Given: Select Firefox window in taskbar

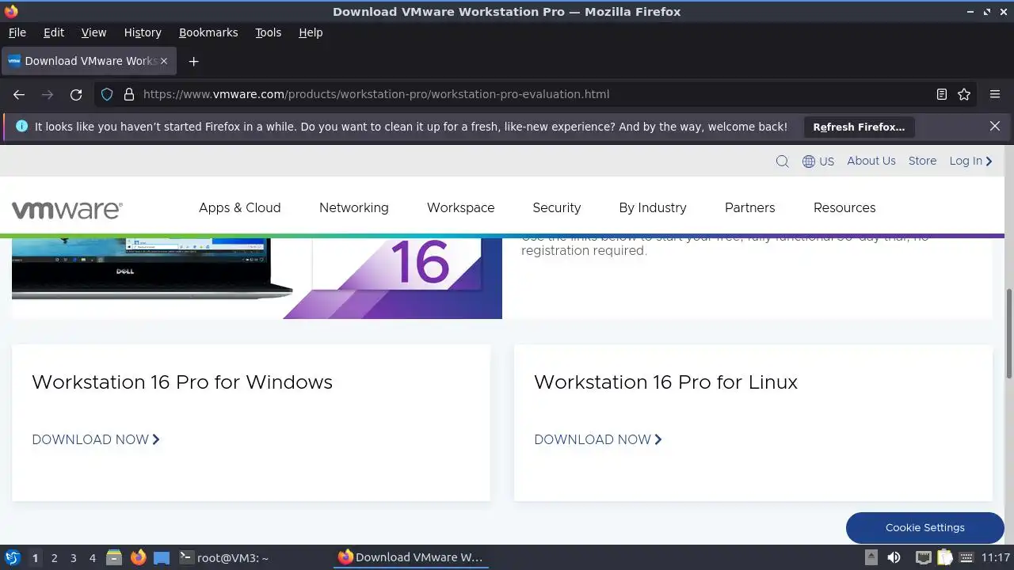Looking at the screenshot, I should point(410,557).
